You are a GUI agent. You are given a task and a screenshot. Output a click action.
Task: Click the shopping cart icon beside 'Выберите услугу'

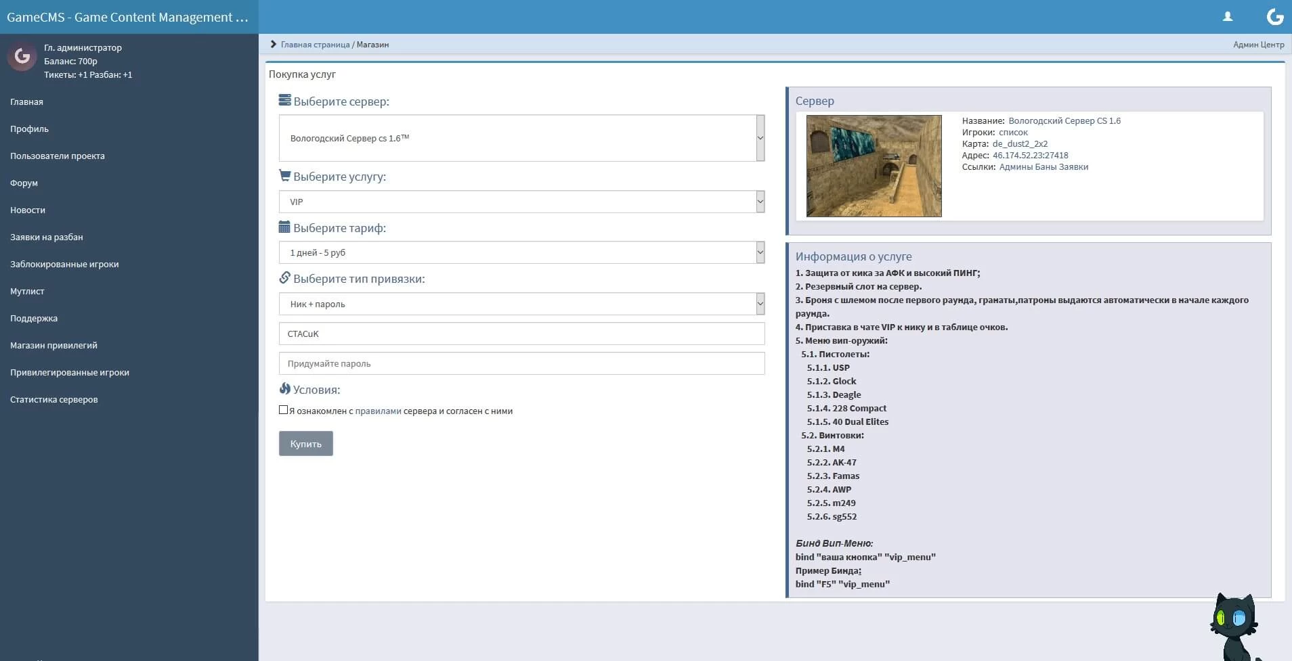pos(284,176)
